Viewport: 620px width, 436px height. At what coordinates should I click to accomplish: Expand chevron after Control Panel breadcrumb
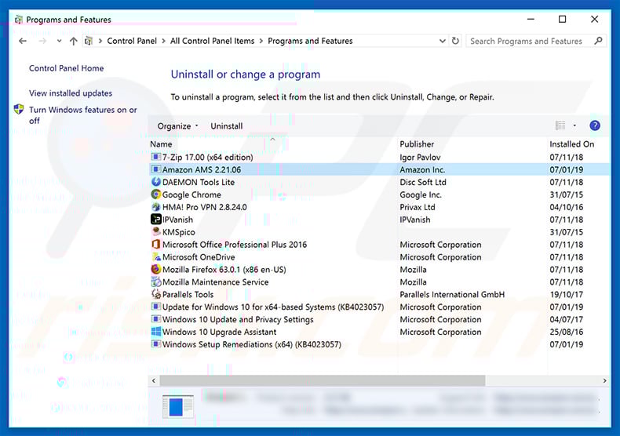click(x=163, y=41)
